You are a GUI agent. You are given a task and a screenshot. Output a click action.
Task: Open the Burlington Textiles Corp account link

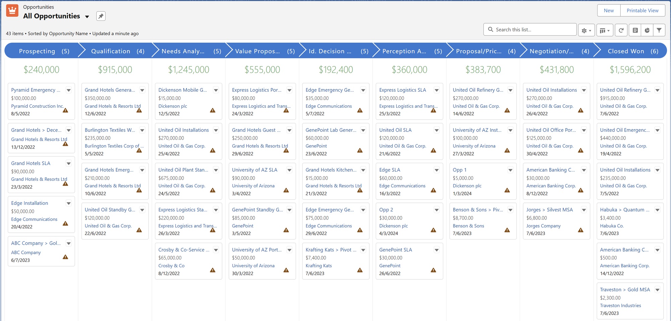coord(114,146)
